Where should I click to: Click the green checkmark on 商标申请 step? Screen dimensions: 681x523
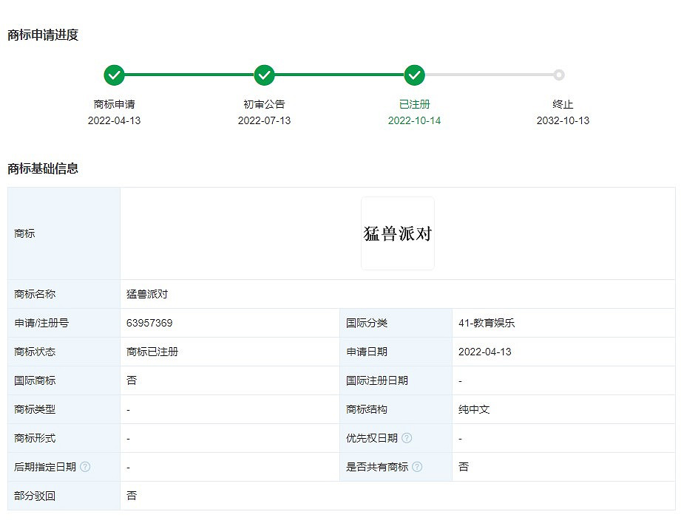coord(114,75)
